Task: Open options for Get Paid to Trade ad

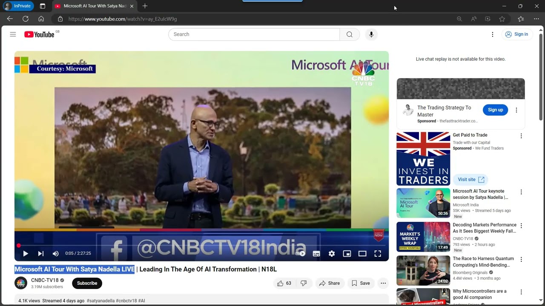Action: pyautogui.click(x=521, y=136)
